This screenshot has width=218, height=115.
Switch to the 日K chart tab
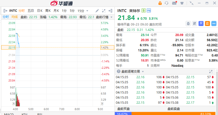click(40, 11)
